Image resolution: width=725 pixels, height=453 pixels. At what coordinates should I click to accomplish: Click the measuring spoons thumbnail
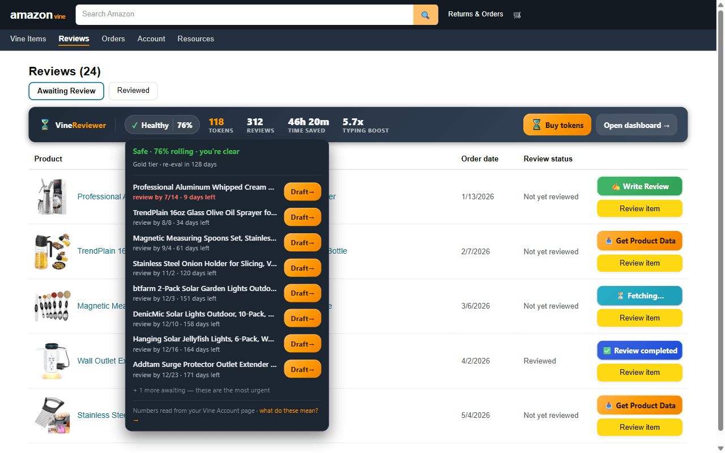click(52, 306)
